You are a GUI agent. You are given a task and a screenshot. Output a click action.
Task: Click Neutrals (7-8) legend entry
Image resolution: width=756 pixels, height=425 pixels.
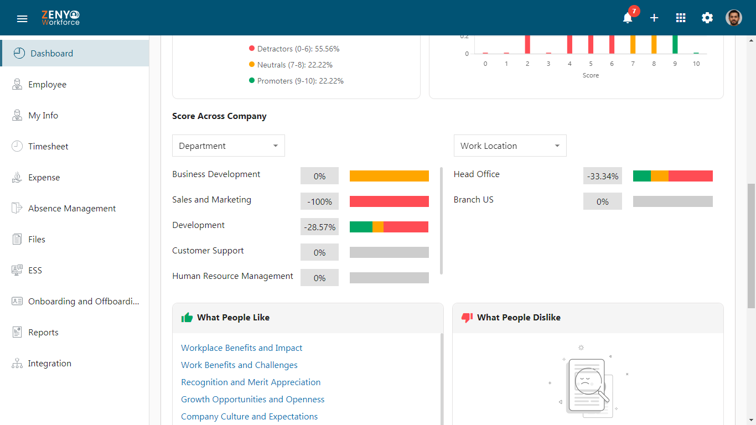(x=291, y=65)
